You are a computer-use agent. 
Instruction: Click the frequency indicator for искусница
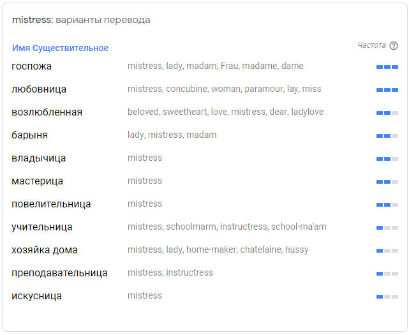tap(387, 297)
